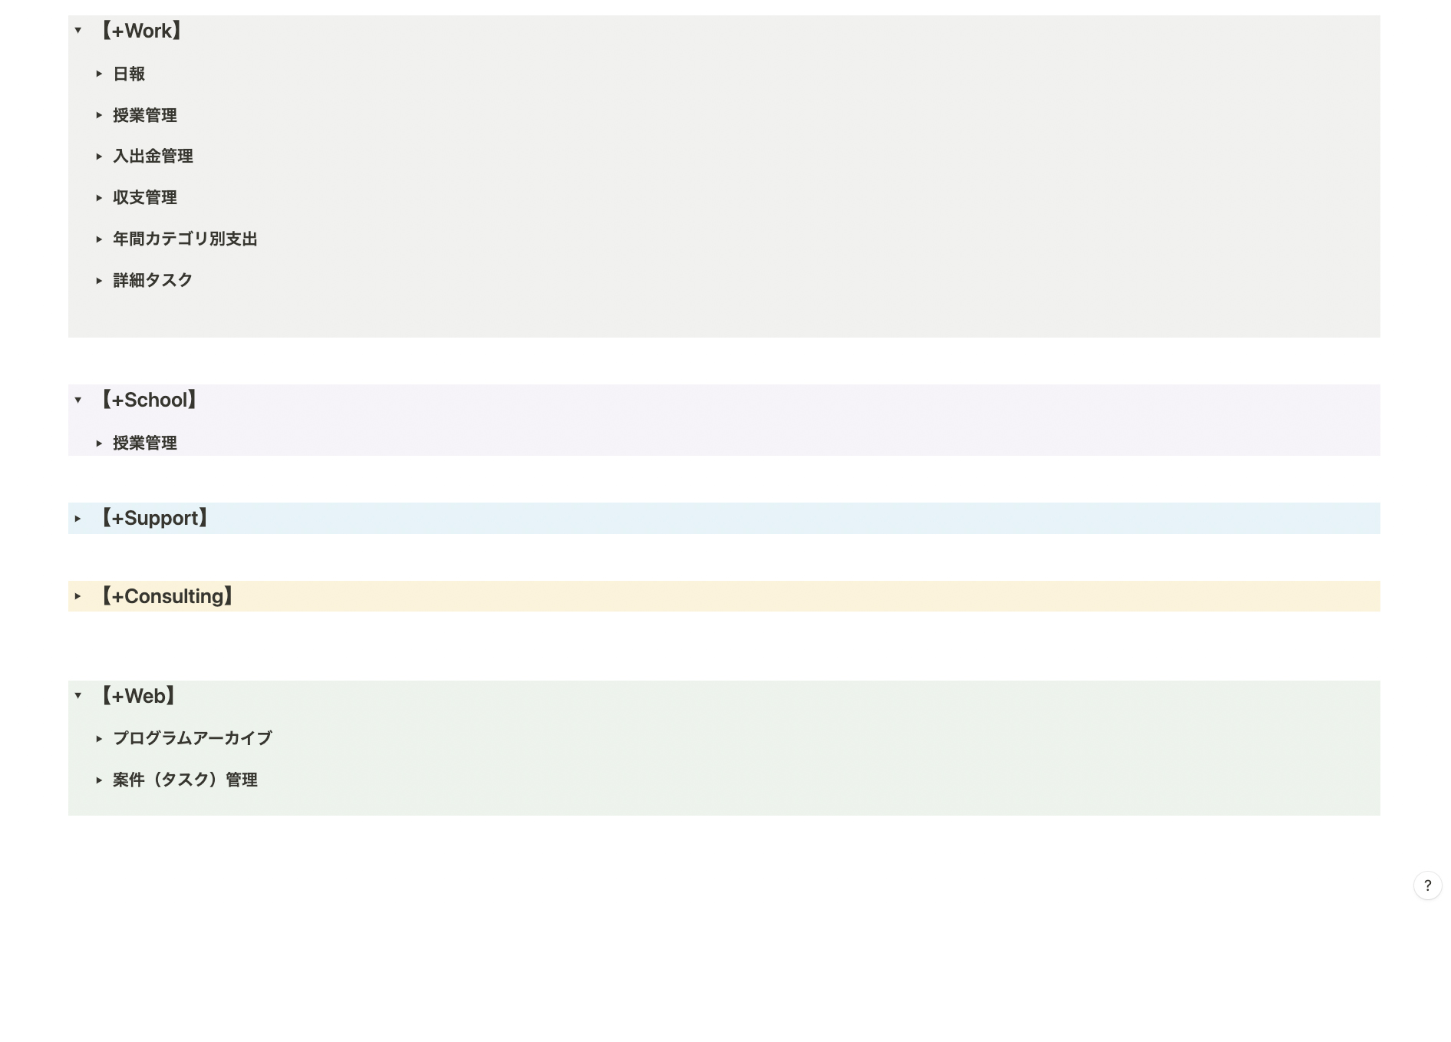Click the 【+Consulting】 heading text
Image resolution: width=1451 pixels, height=1042 pixels.
tap(167, 596)
